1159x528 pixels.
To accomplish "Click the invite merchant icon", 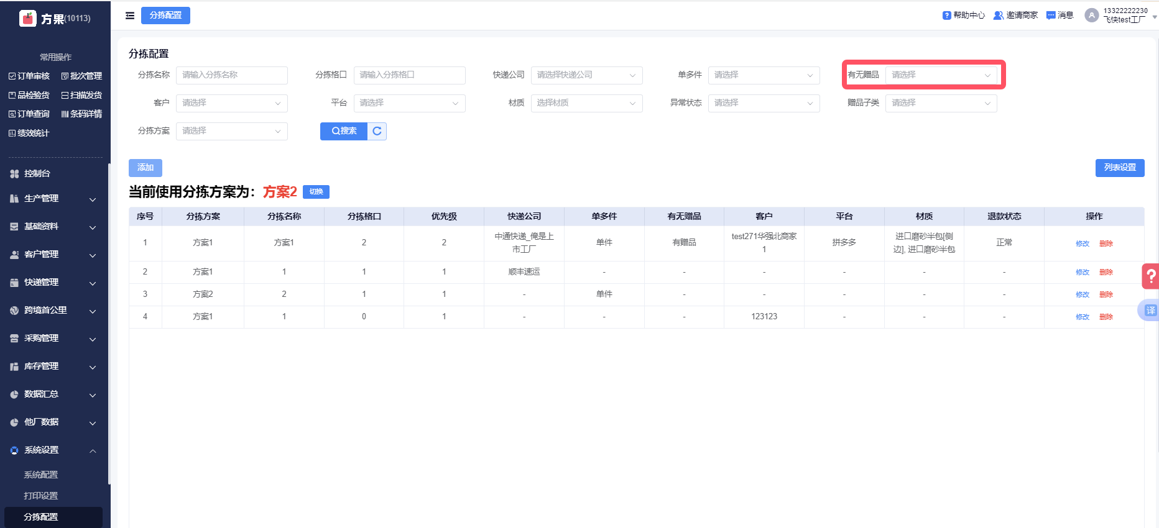I will tap(999, 16).
